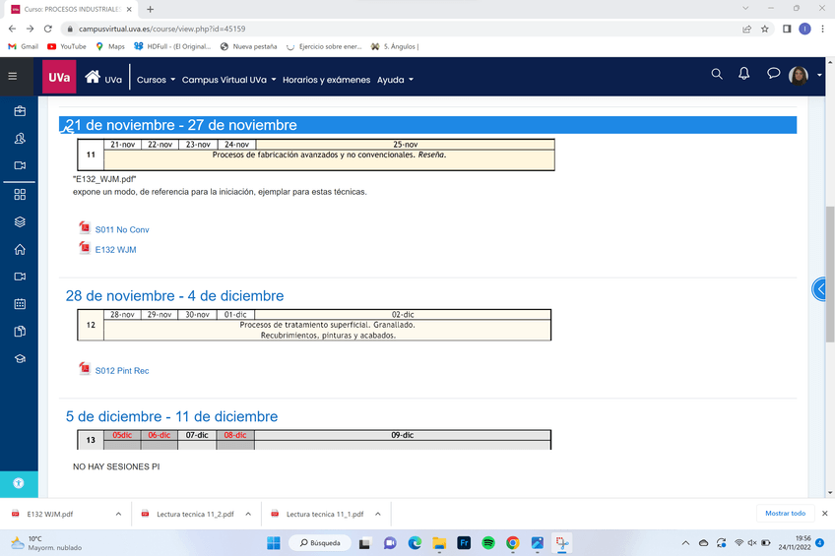Select Horarios y exámenes menu item
The width and height of the screenshot is (835, 556).
(x=326, y=80)
